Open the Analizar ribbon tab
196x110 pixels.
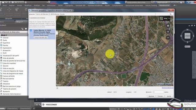pyautogui.click(x=37, y=5)
